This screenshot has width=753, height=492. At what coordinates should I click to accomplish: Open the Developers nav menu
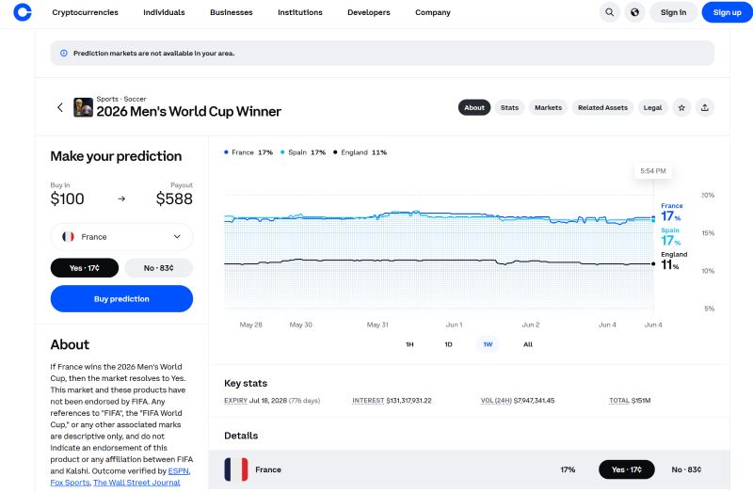pyautogui.click(x=368, y=12)
